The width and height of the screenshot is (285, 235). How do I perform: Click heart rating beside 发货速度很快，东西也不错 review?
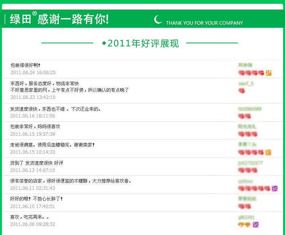tap(244, 116)
